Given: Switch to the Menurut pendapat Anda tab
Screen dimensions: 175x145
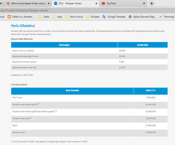Looking at the screenshot, I should 28,3.
